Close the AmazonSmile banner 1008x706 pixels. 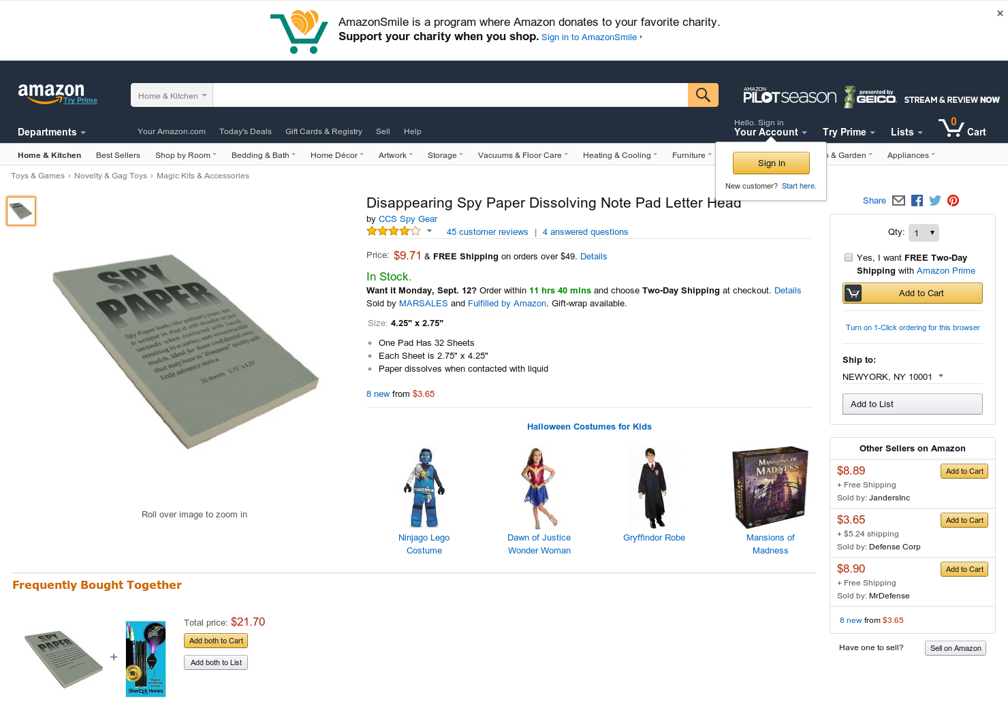1000,13
